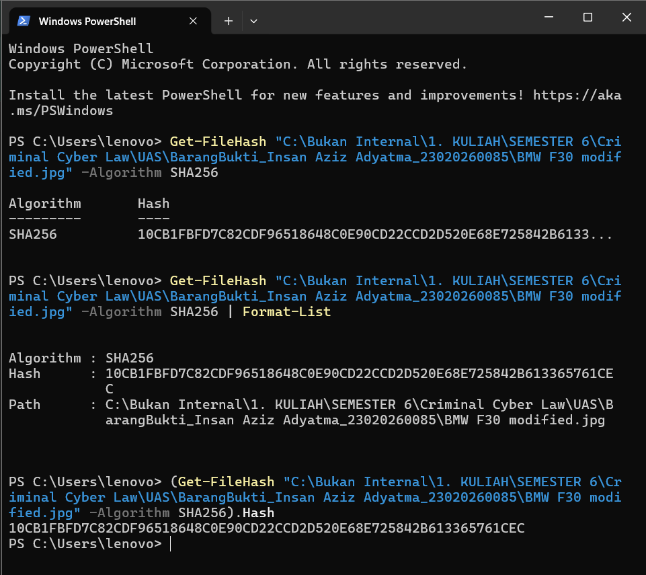Screen dimensions: 646x575
Task: Click the 'Format-List' command text
Action: tap(287, 311)
